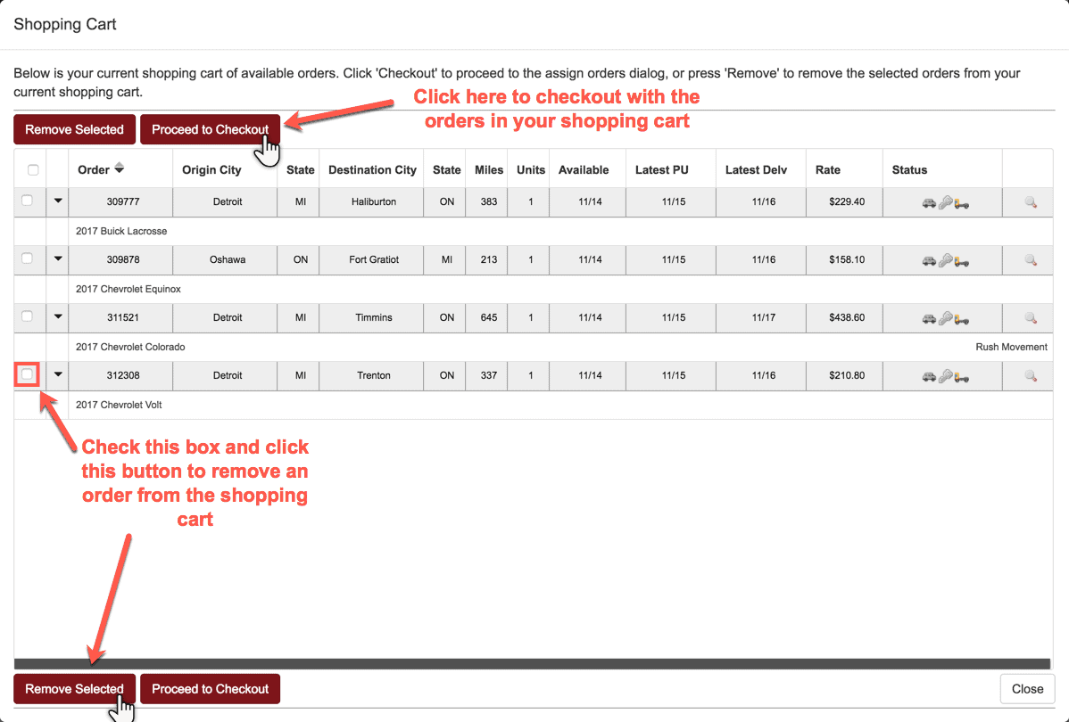Close the Shopping Cart dialog

[1027, 689]
